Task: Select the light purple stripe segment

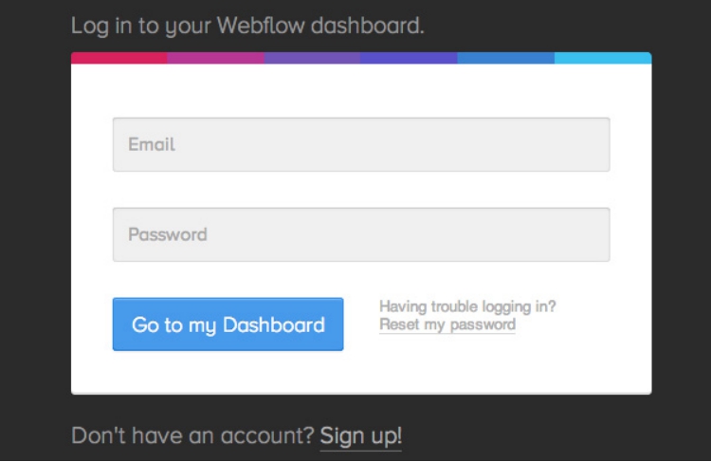Action: click(312, 58)
